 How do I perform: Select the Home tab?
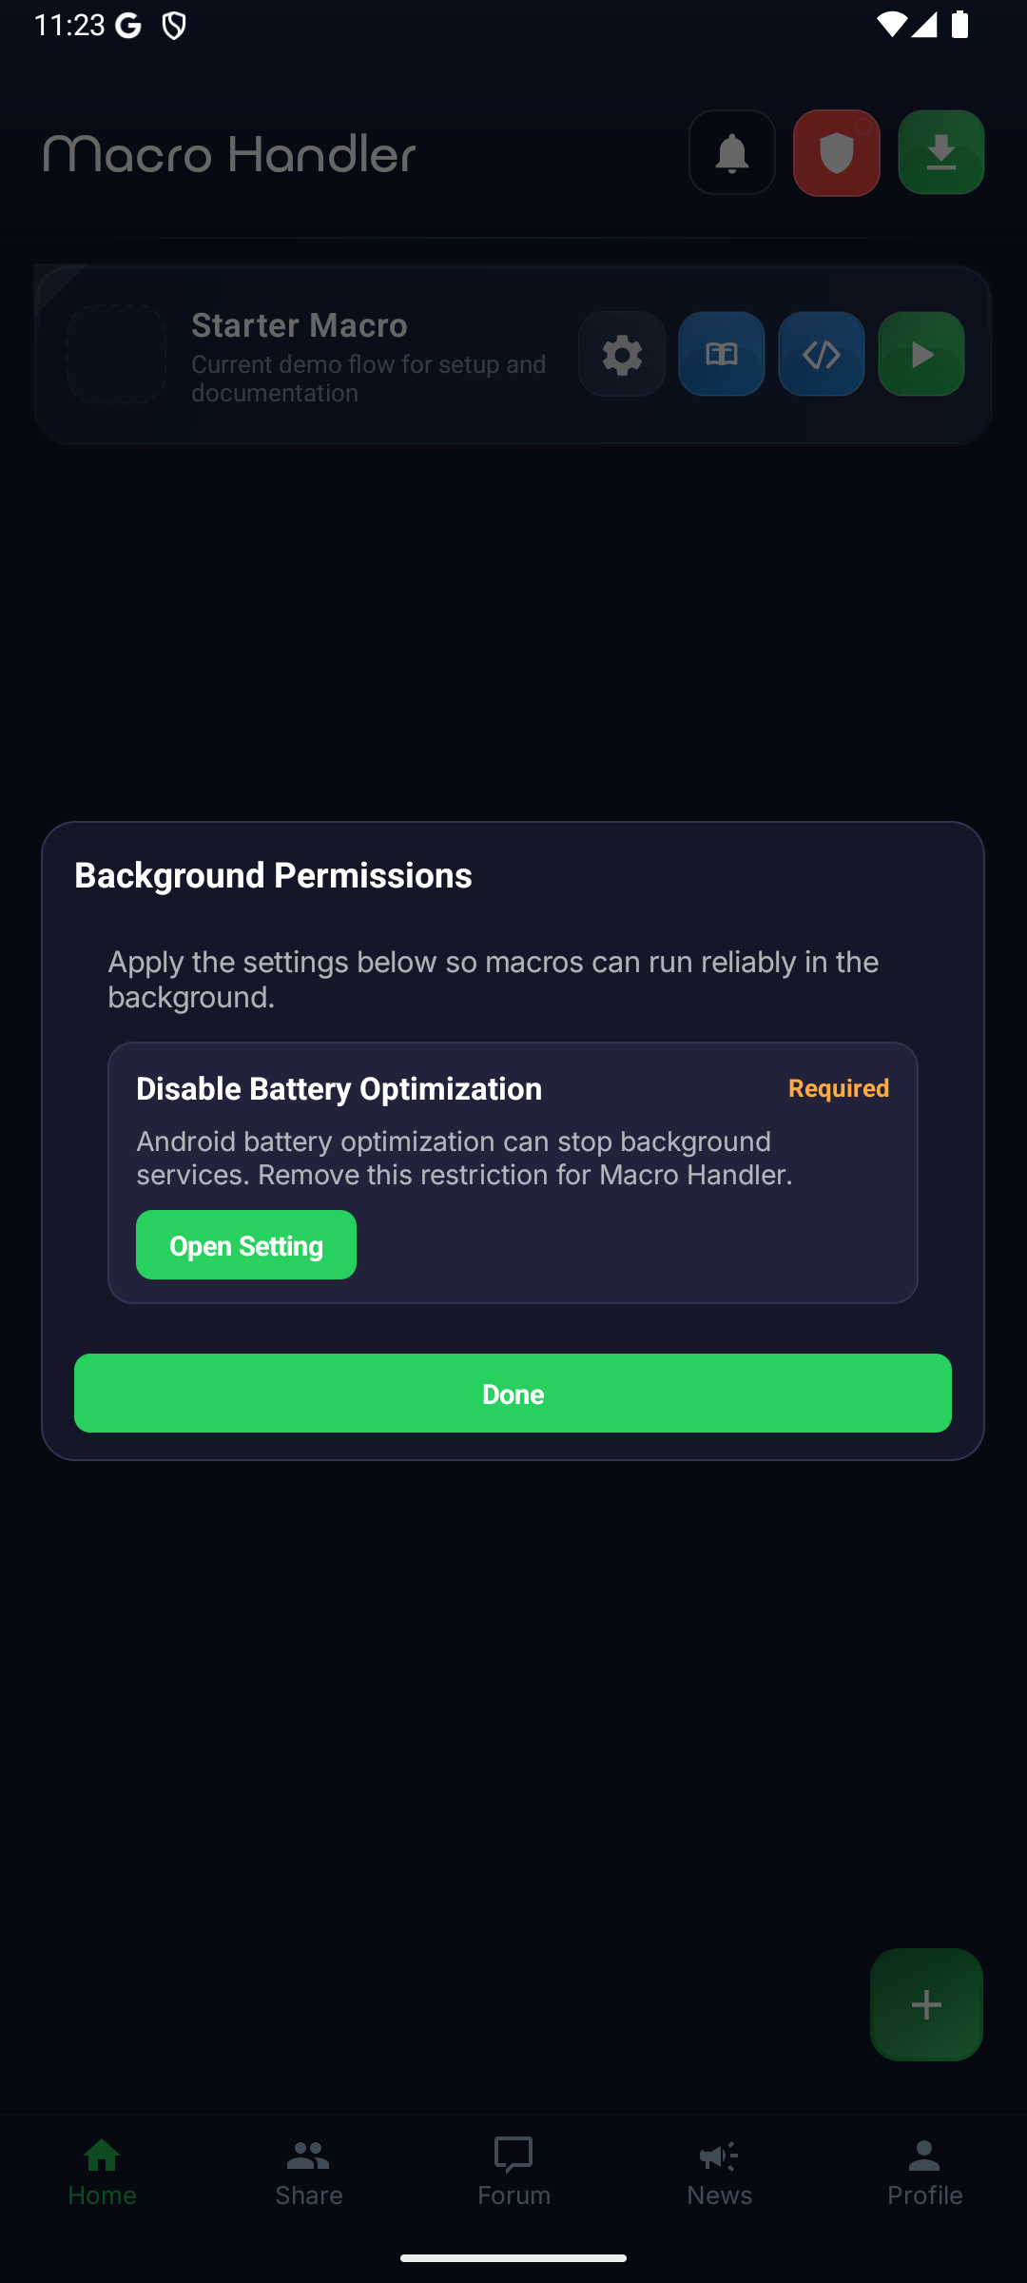tap(102, 2174)
